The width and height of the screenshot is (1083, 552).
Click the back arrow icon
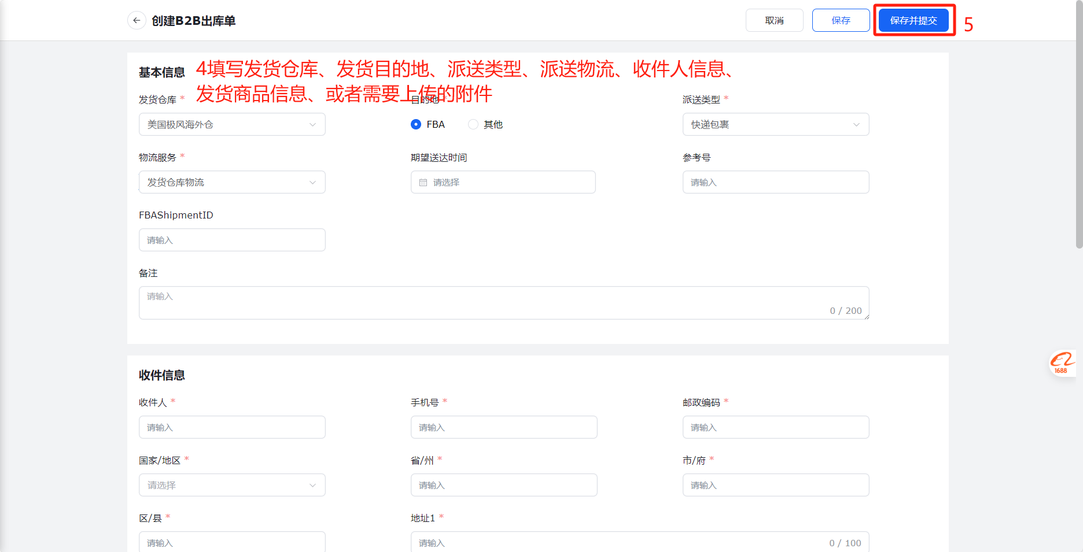pyautogui.click(x=137, y=20)
